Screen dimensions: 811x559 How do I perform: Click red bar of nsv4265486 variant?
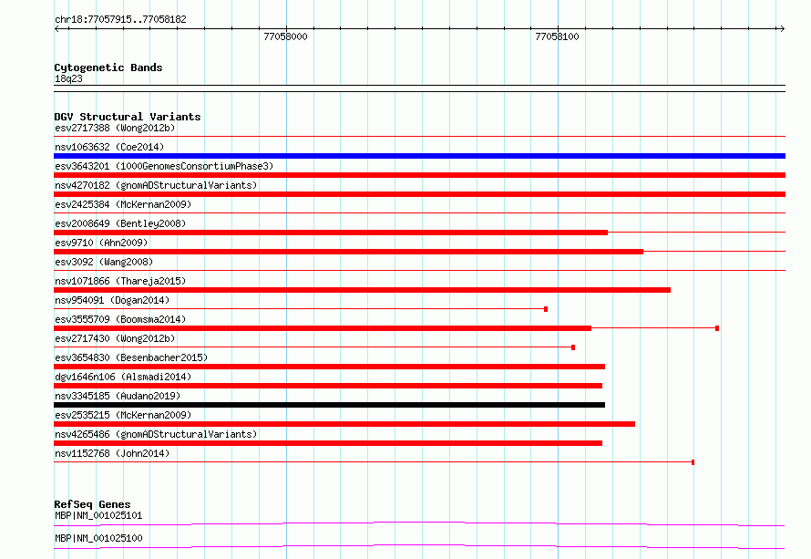[328, 443]
